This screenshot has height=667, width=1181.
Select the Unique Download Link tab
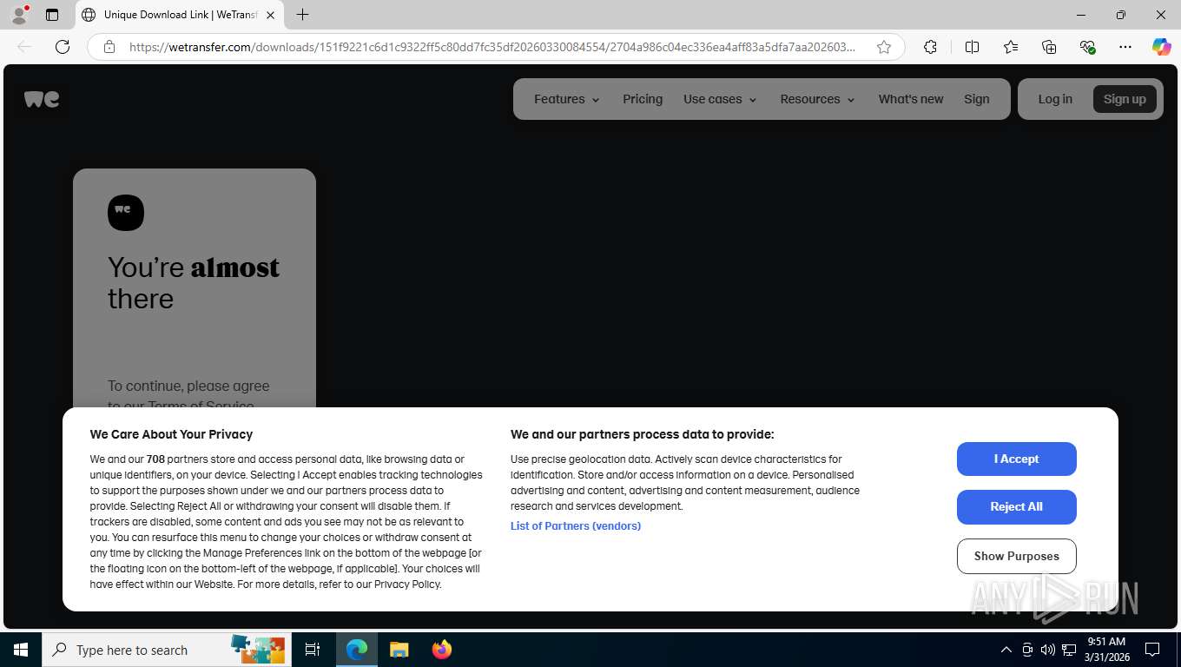coord(180,15)
